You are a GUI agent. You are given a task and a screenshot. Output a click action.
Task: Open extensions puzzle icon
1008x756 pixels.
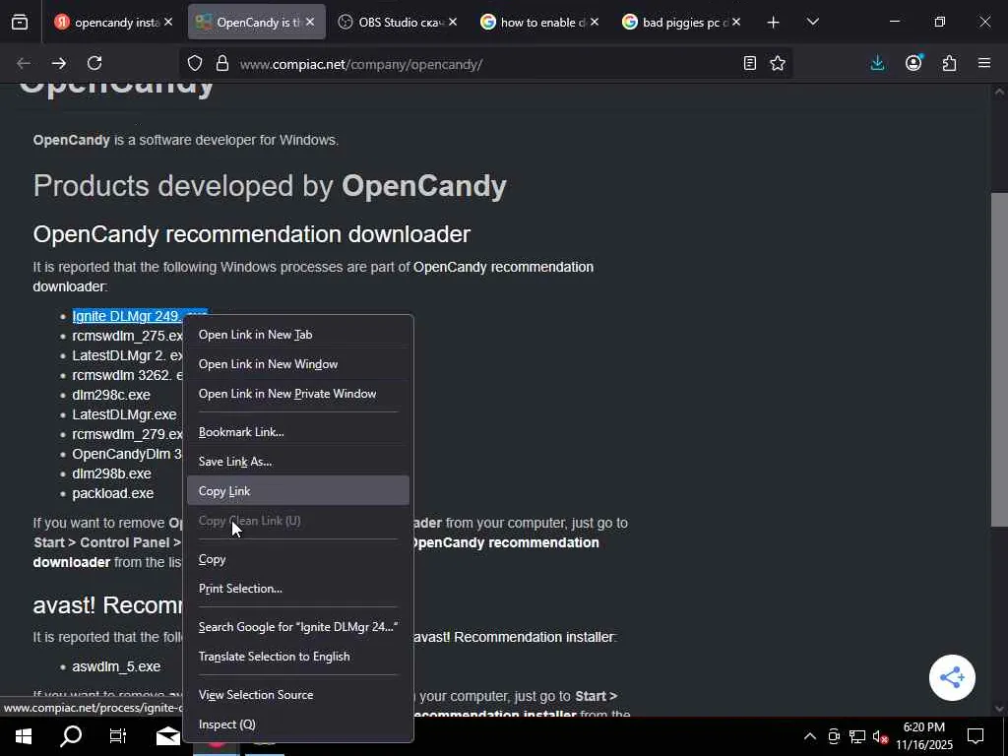[x=950, y=63]
